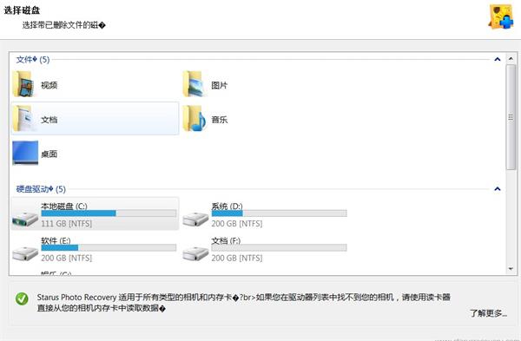Select the 图片 pictures folder icon

click(x=195, y=84)
